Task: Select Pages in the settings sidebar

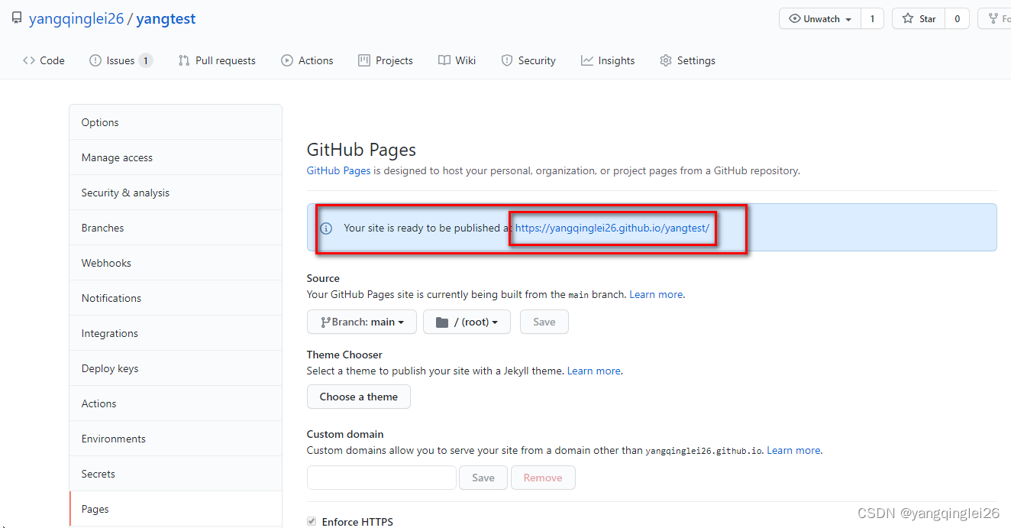Action: (176, 509)
